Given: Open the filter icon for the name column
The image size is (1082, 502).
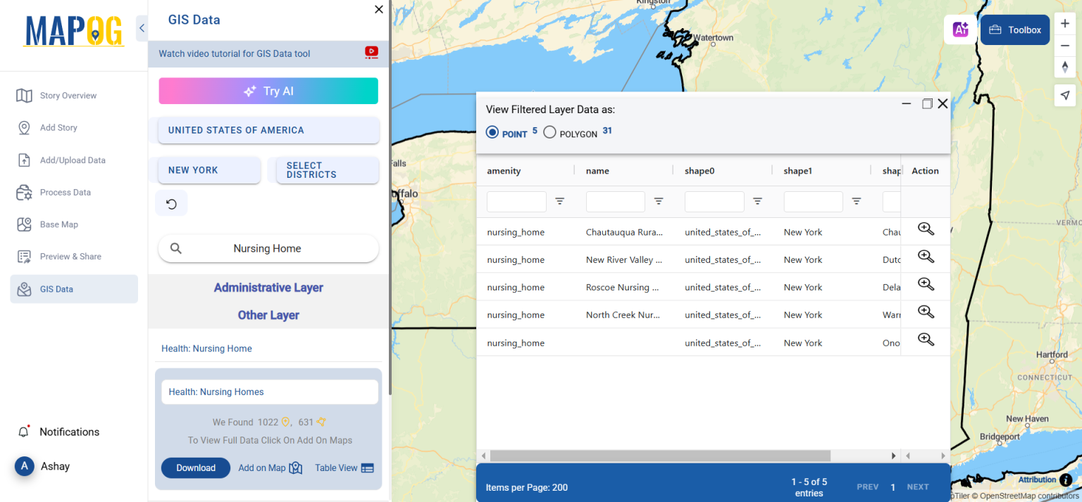Looking at the screenshot, I should point(659,202).
